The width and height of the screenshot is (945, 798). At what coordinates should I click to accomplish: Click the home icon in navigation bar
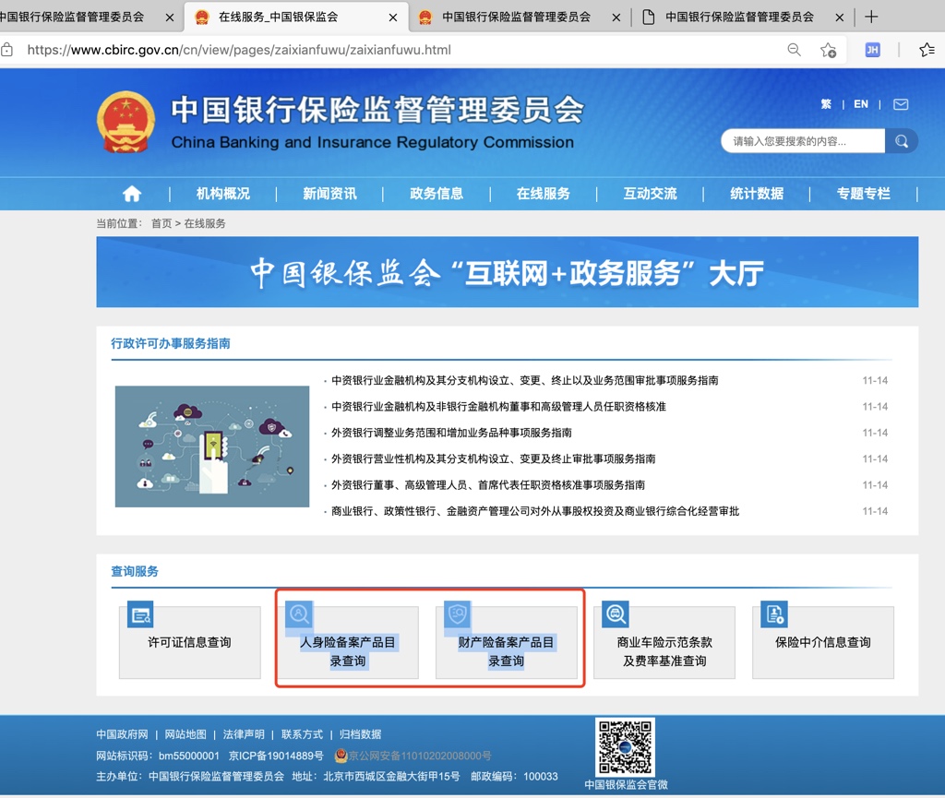pyautogui.click(x=132, y=194)
